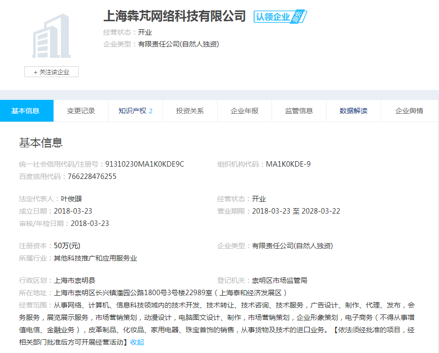Viewport: 439px width, 353px height.
Task: Select the 企业舆情 tab
Action: (409, 111)
